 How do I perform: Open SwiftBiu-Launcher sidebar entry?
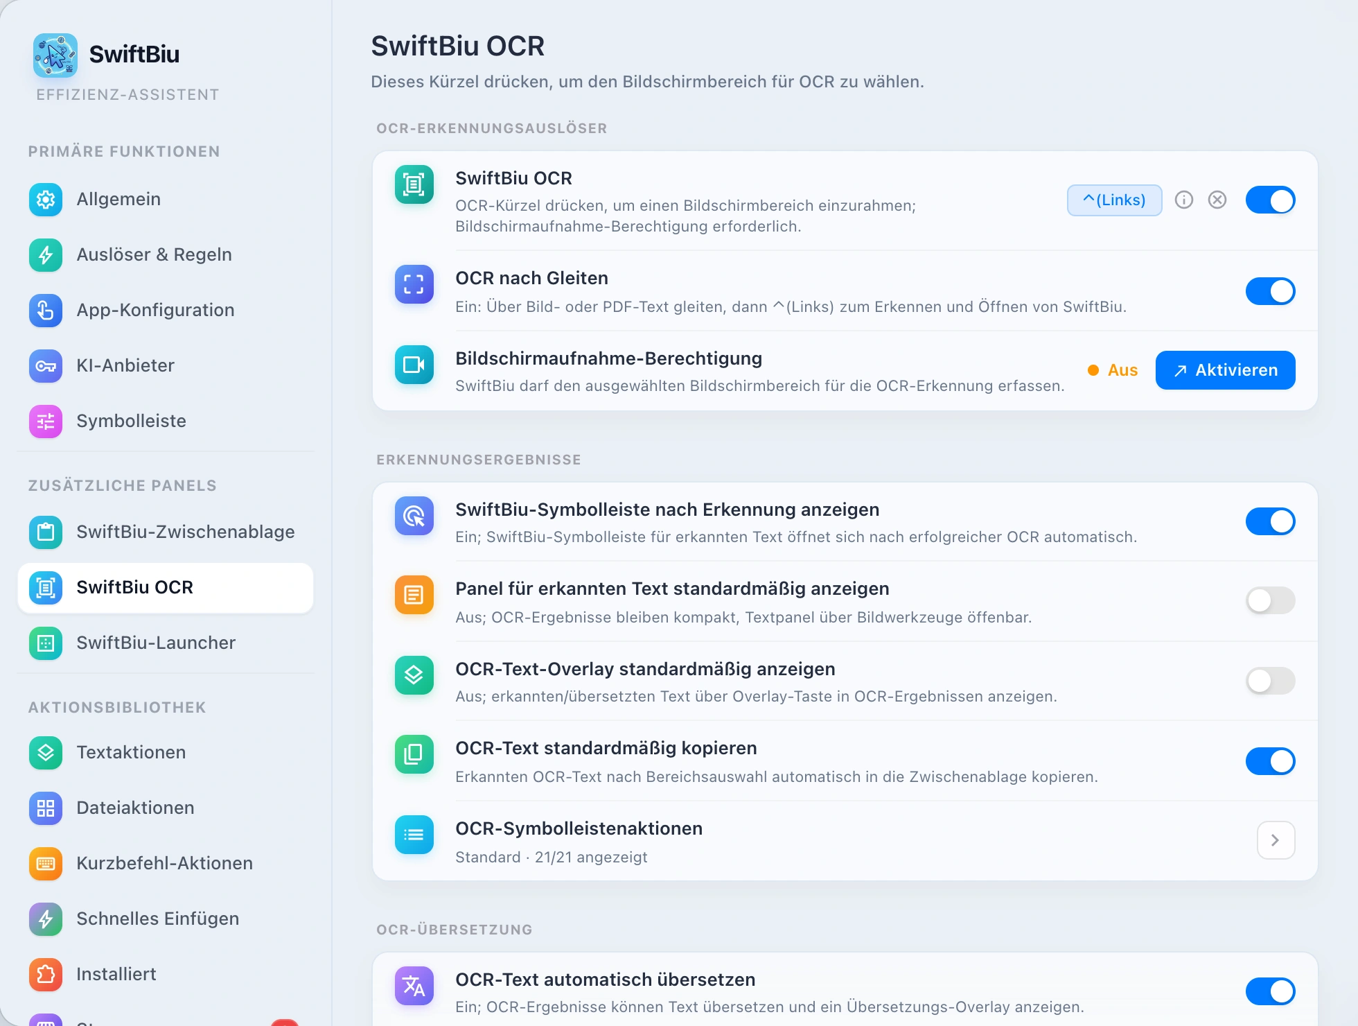coord(166,643)
